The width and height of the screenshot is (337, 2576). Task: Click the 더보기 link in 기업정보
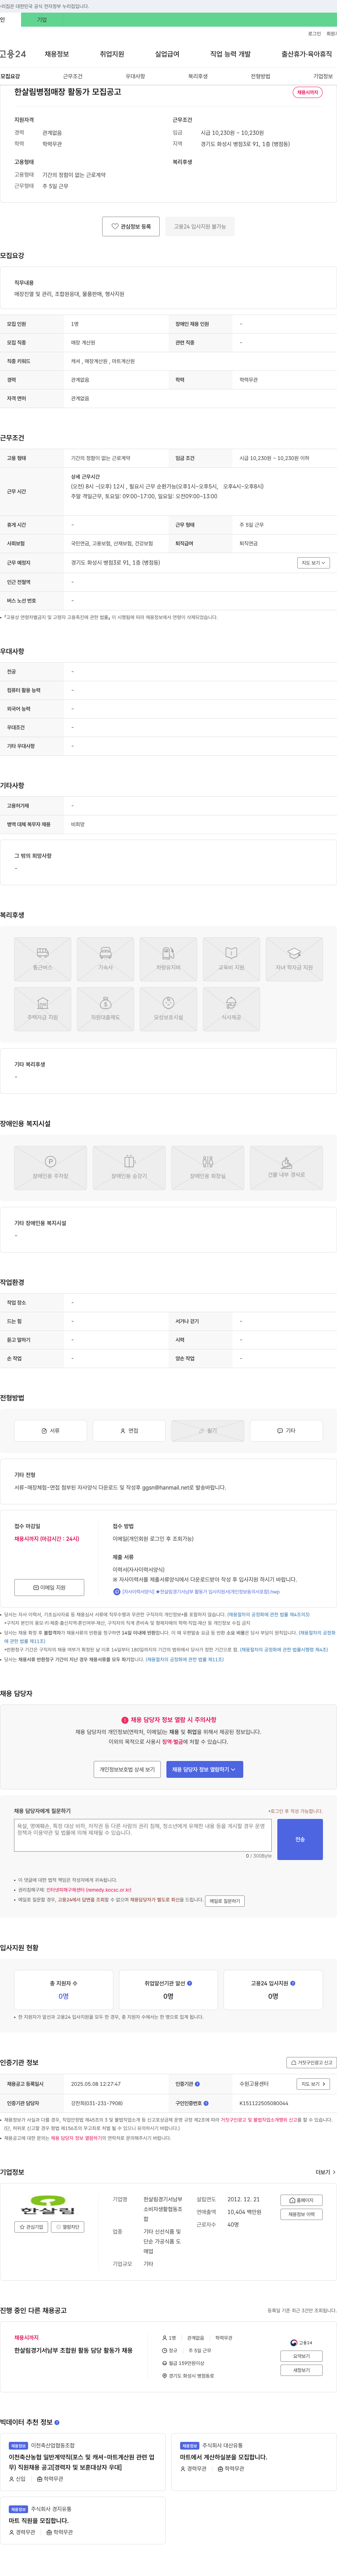coord(325,2172)
